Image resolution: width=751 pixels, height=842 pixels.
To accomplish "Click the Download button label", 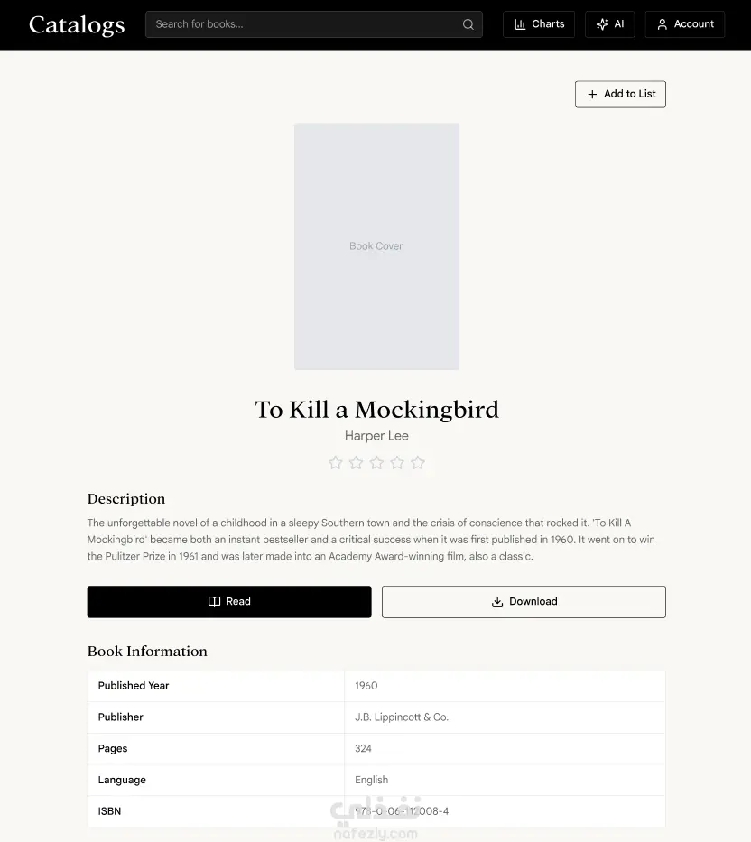I will (533, 601).
